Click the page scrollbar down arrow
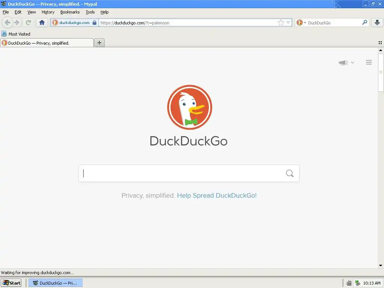The width and height of the screenshot is (384, 288). pyautogui.click(x=381, y=265)
